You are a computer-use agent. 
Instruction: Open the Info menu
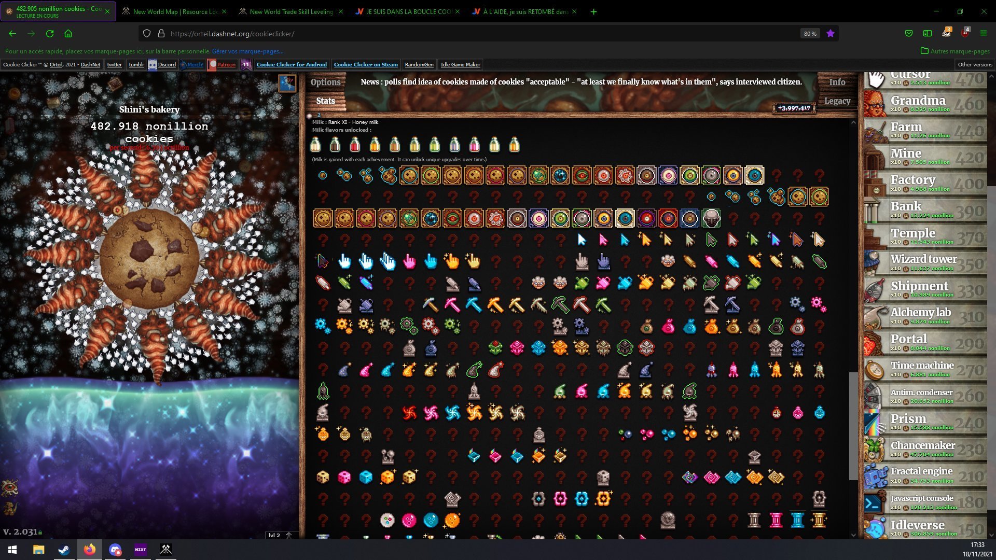point(837,82)
